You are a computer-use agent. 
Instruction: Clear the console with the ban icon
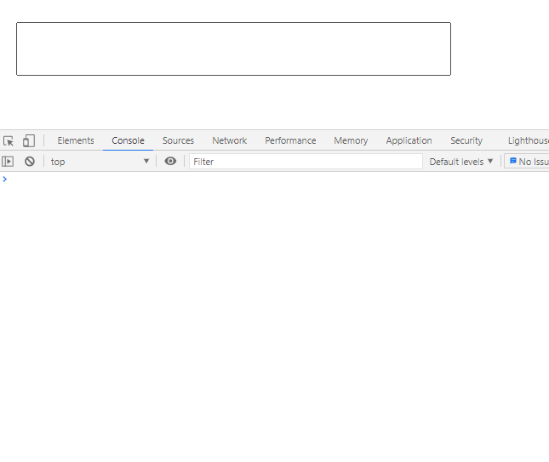pos(30,162)
